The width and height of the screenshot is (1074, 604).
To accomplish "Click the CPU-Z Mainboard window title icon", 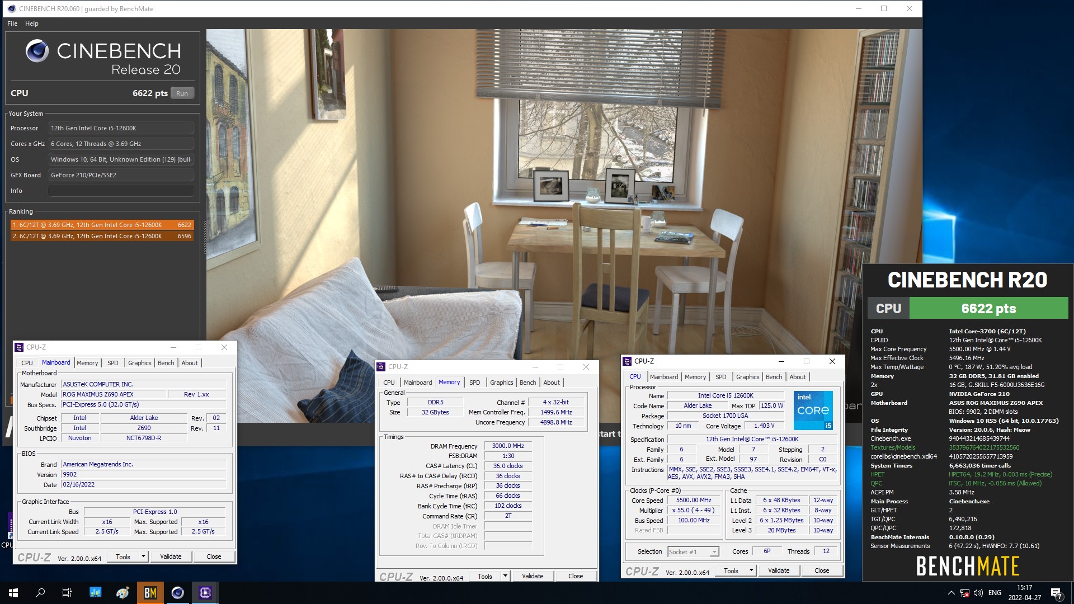I will (19, 347).
